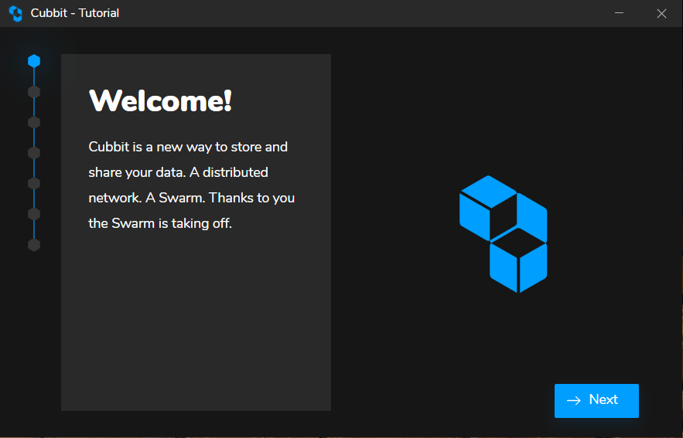
Task: Go to the third tutorial step dot
Action: [x=34, y=122]
